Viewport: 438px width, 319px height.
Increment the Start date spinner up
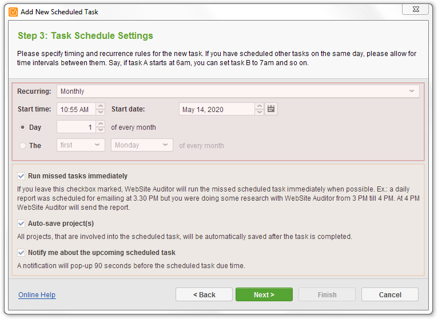(260, 106)
